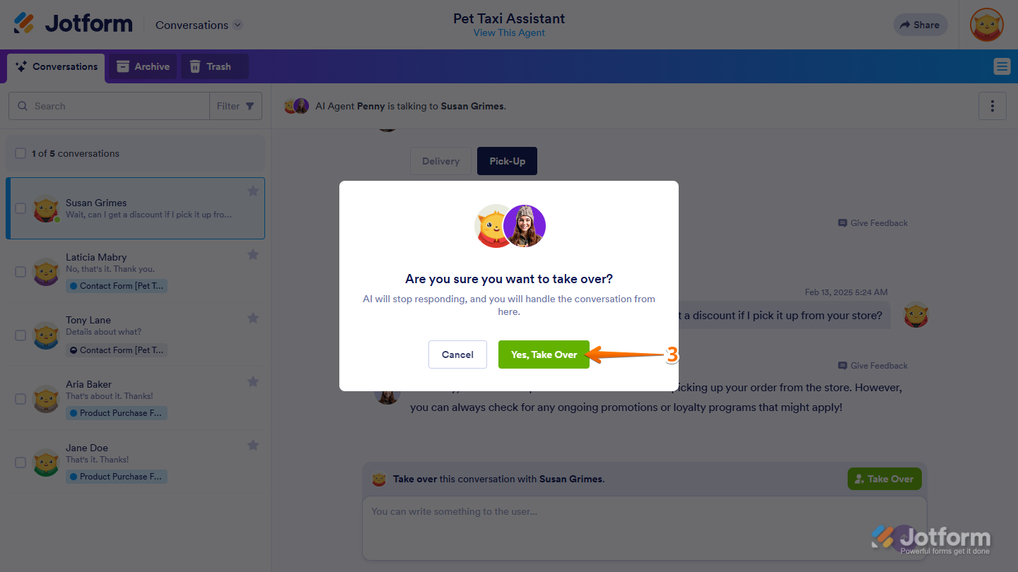Open the View This Agent link
This screenshot has height=572, width=1018.
click(509, 33)
